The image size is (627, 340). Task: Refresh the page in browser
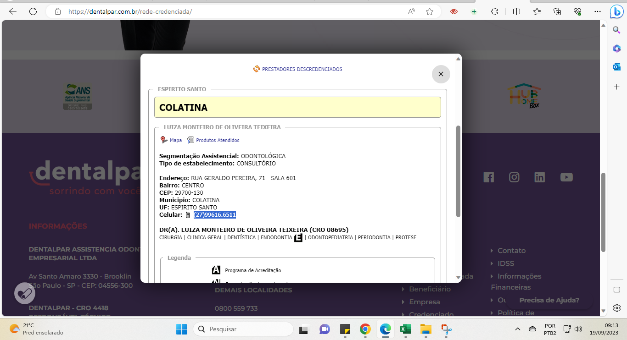33,11
